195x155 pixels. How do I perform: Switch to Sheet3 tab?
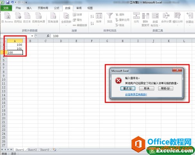(x=44, y=150)
